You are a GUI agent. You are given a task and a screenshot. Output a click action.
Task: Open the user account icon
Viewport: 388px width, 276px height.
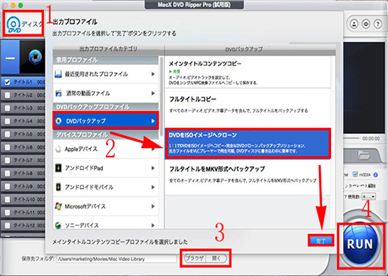tap(354, 24)
